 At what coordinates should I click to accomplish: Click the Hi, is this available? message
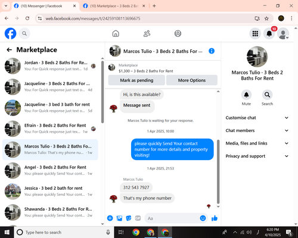(142, 95)
